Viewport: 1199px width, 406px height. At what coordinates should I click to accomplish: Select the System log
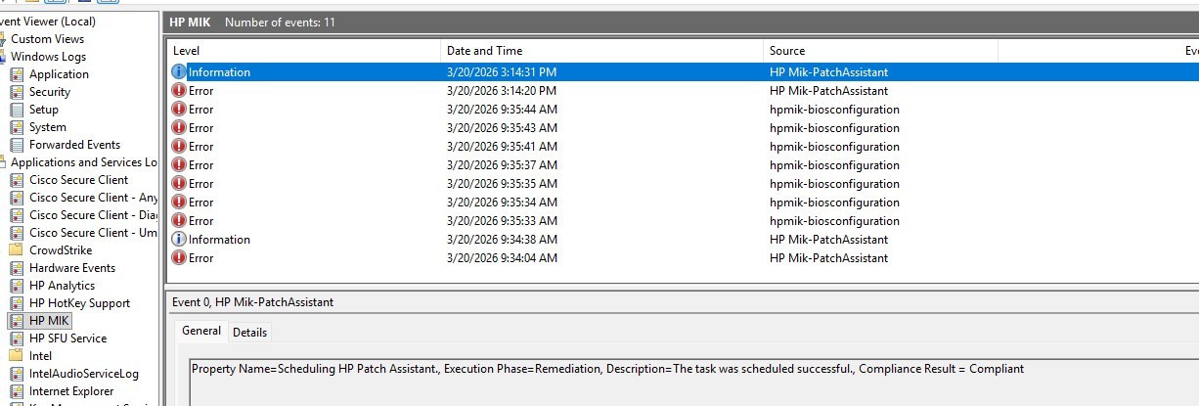click(x=47, y=127)
